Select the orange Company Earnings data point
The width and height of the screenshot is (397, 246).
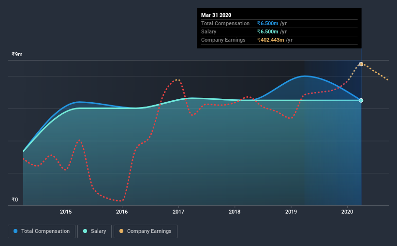tap(361, 64)
